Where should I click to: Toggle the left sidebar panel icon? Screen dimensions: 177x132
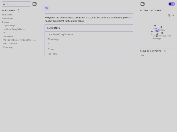[34, 4]
